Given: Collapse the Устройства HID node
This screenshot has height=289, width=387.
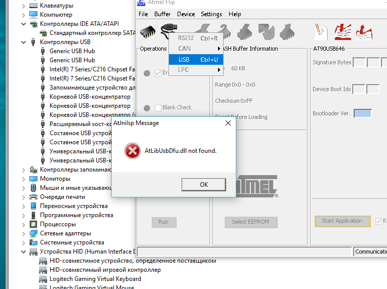Looking at the screenshot, I should pos(23,252).
